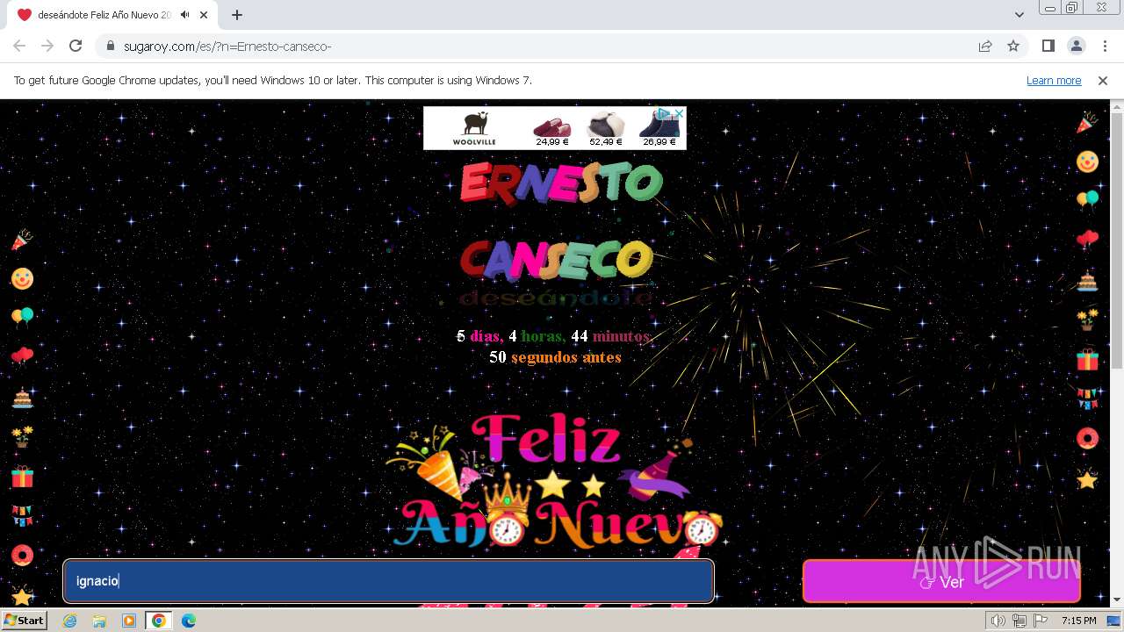Click the donut emoji on right sidebar

[x=1087, y=438]
